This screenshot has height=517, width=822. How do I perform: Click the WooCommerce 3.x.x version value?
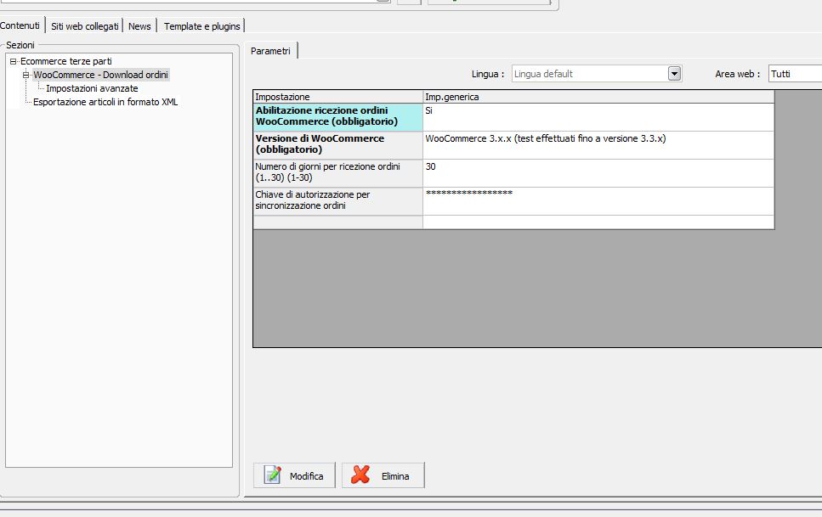[598, 145]
